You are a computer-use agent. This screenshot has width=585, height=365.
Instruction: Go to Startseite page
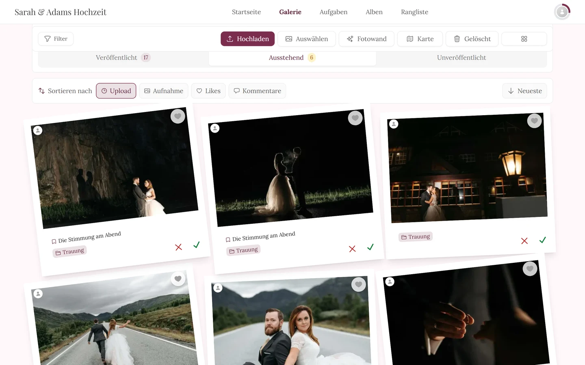pyautogui.click(x=247, y=12)
